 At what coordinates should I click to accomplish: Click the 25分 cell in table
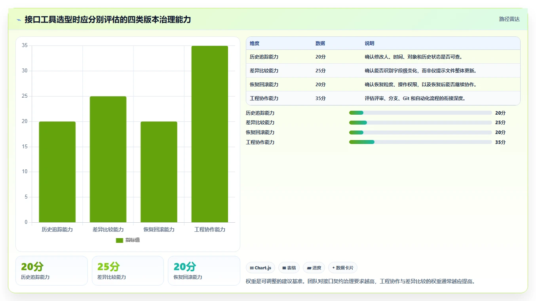321,70
